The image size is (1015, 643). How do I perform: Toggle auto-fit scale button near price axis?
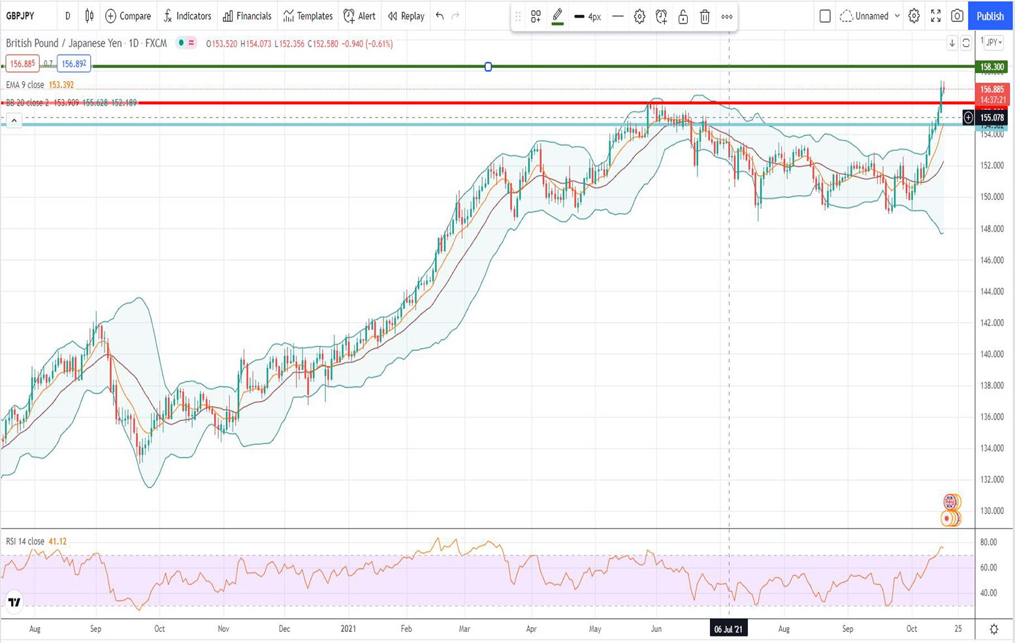[966, 43]
